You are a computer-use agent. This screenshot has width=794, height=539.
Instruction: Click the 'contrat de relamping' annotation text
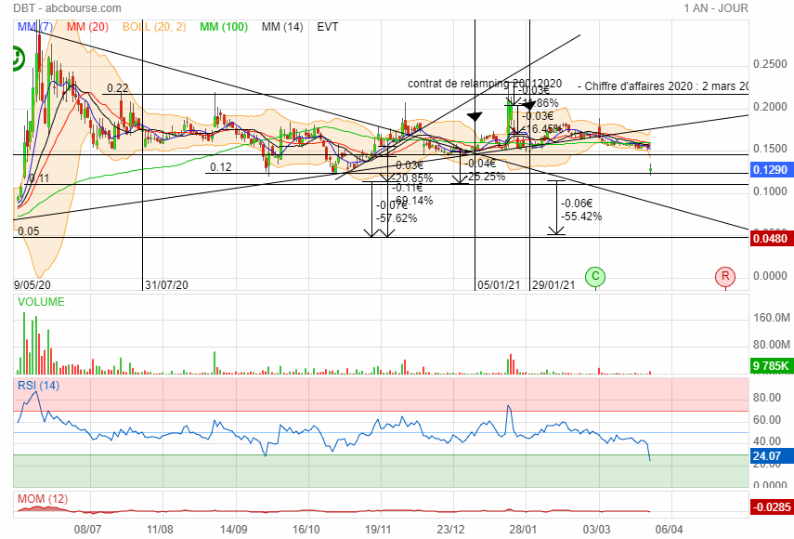(485, 84)
